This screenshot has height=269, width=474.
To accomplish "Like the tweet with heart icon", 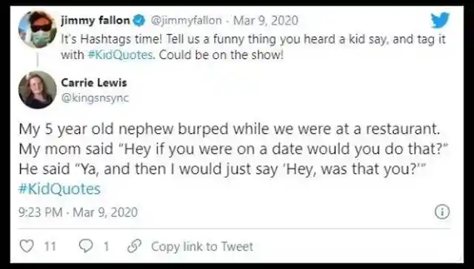I will point(27,246).
